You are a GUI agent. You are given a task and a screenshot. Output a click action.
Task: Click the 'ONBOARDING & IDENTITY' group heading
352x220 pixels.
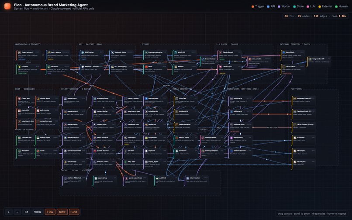(28, 45)
